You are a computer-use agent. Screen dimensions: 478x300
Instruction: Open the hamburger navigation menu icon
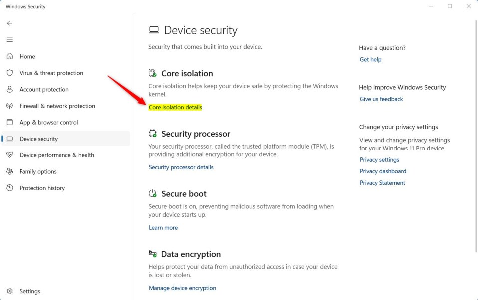[10, 40]
